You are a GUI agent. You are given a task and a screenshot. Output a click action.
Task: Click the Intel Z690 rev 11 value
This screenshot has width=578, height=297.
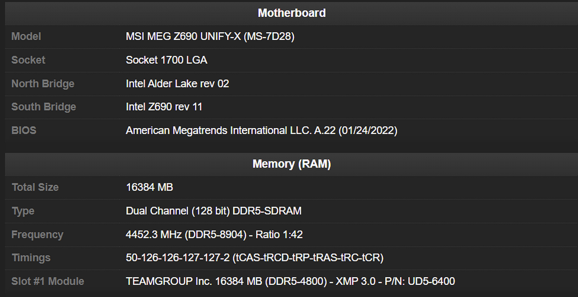tap(164, 107)
